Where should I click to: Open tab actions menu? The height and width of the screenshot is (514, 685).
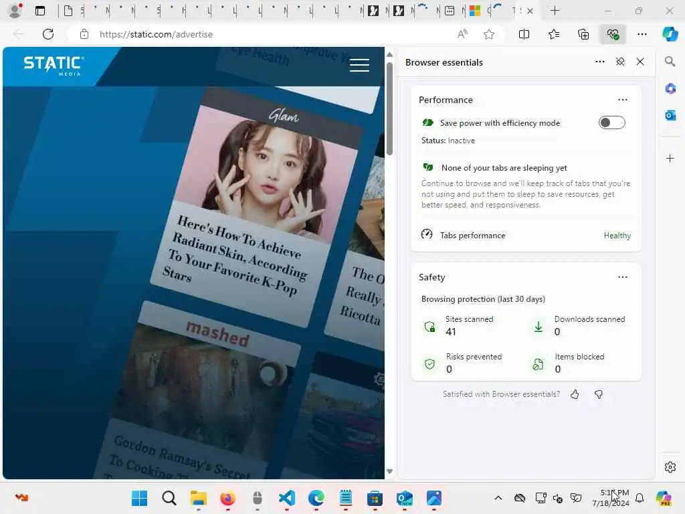pos(39,11)
